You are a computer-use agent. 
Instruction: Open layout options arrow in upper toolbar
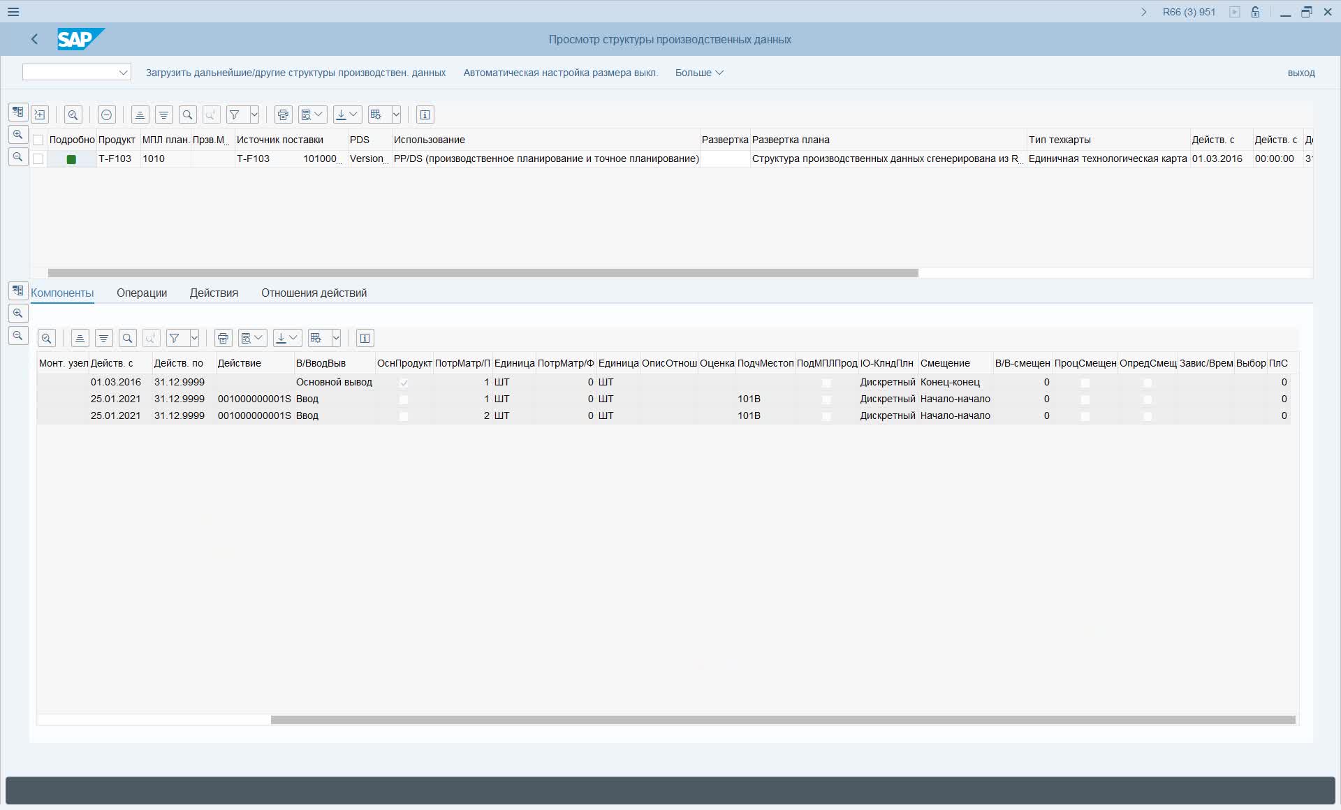pos(396,115)
